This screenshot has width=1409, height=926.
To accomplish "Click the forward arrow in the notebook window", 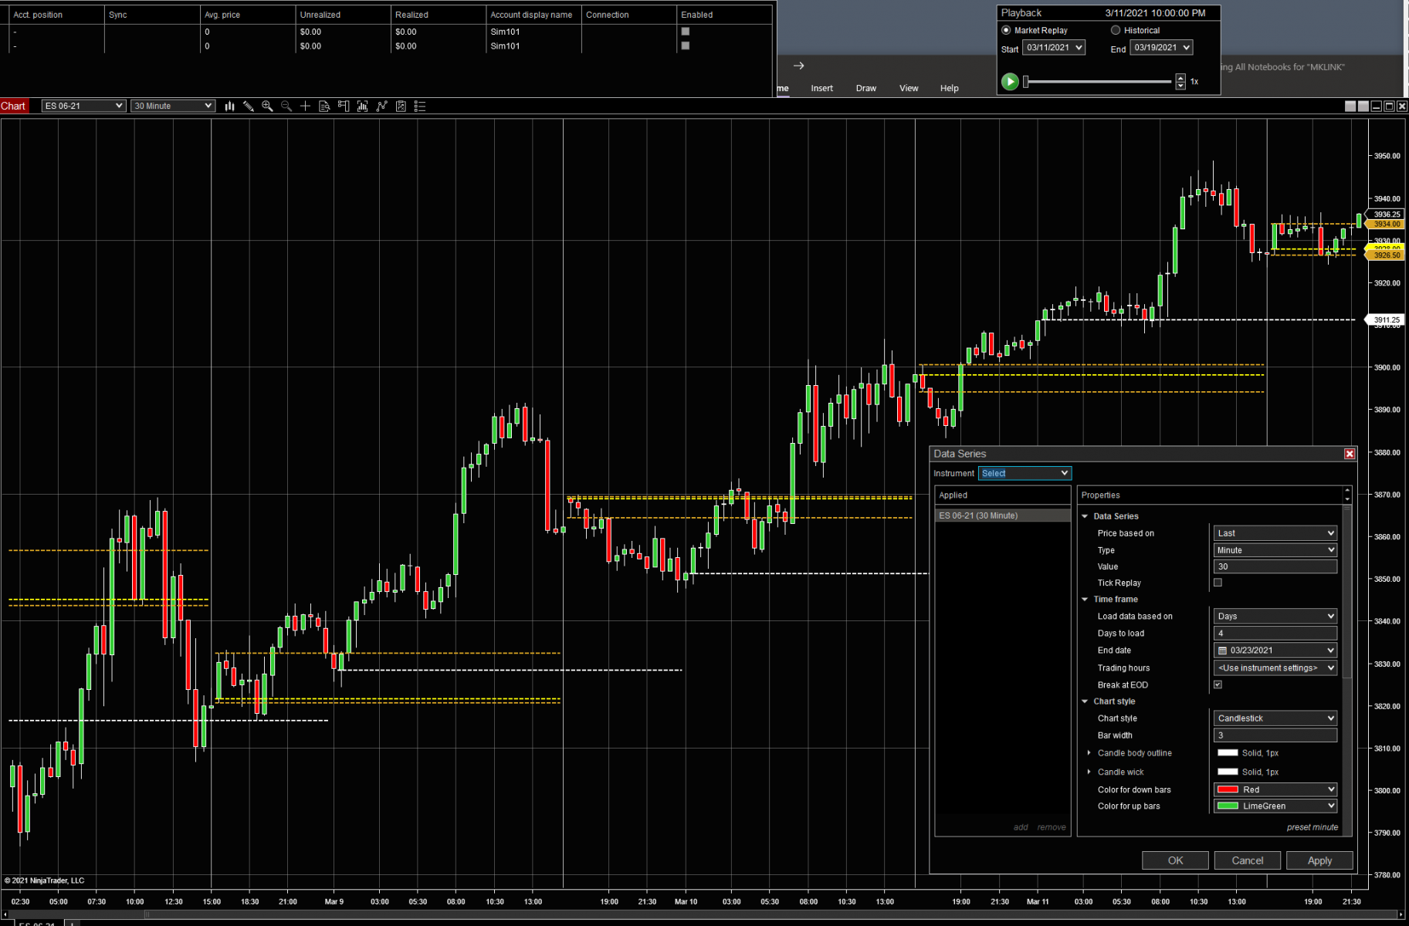I will point(799,66).
